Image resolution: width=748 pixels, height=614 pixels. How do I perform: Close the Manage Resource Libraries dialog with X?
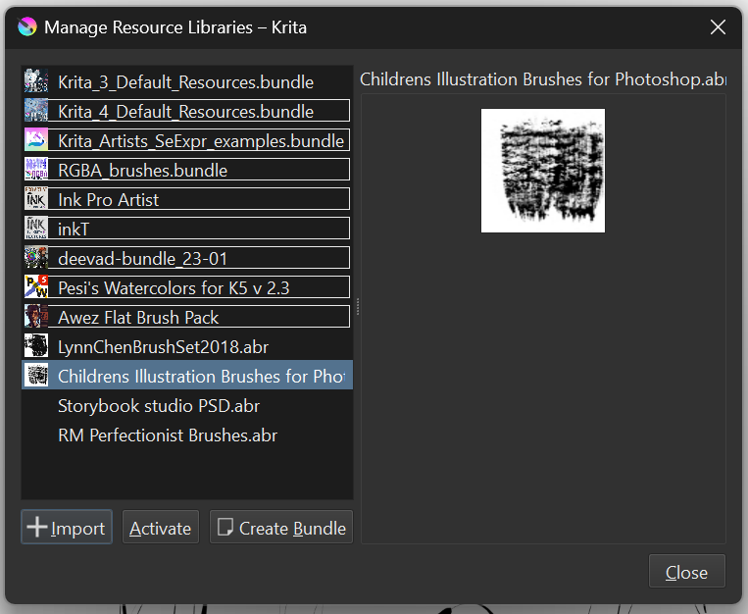[x=718, y=27]
